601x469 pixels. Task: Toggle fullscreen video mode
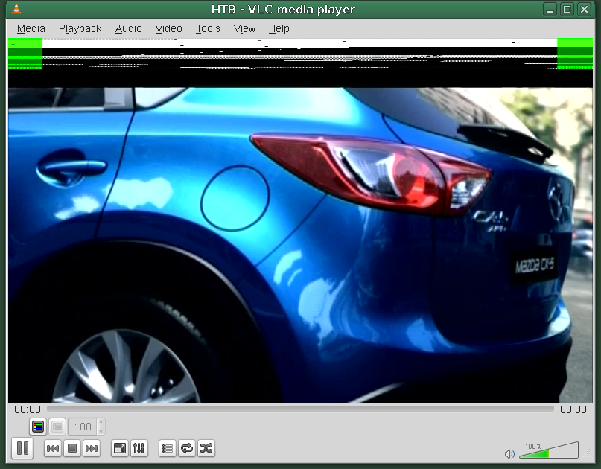tap(119, 448)
